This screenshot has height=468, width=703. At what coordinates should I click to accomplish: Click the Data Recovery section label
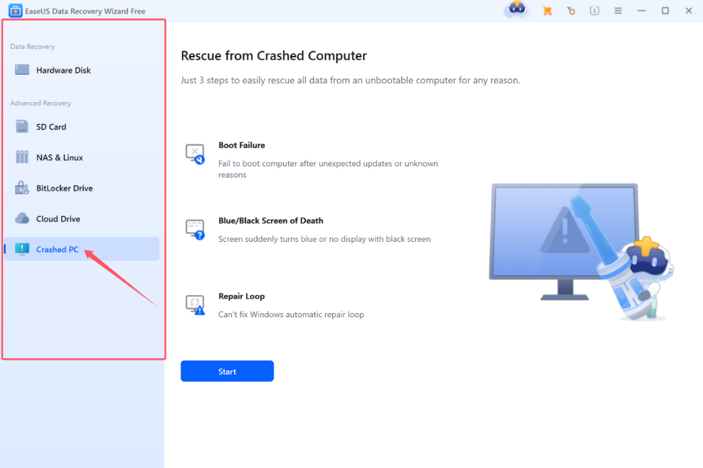click(32, 46)
